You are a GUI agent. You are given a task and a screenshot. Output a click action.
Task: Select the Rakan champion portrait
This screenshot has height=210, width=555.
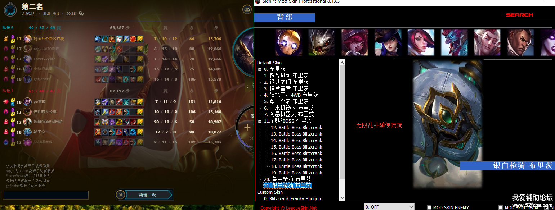pyautogui.click(x=487, y=43)
